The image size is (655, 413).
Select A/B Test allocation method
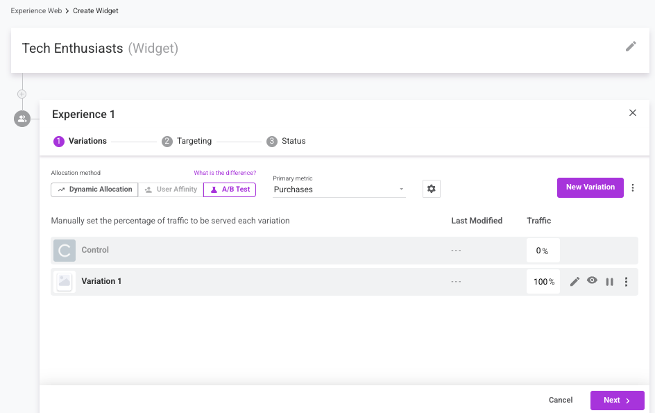(x=230, y=189)
